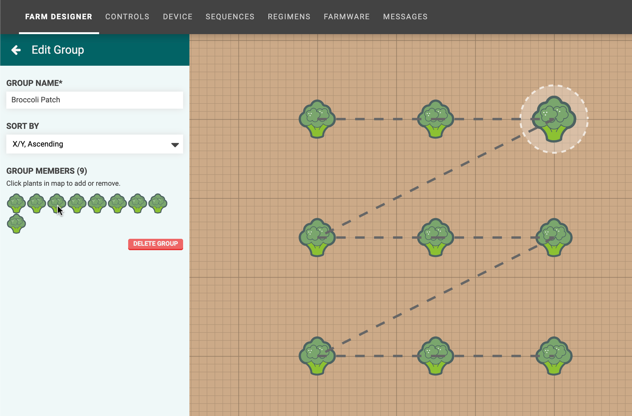This screenshot has width=632, height=416.
Task: Click first broccoli icon in group members list
Action: [16, 203]
